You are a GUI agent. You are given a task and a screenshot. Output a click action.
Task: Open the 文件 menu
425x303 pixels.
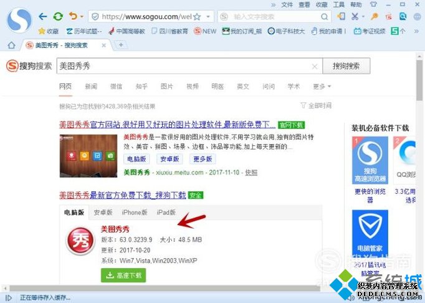tap(287, 4)
